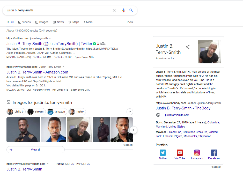Open full-body image thumbnail in maroon suit
Screen dimensions: 243x171
101,130
